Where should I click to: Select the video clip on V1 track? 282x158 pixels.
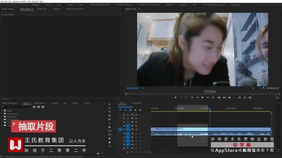click(x=211, y=129)
